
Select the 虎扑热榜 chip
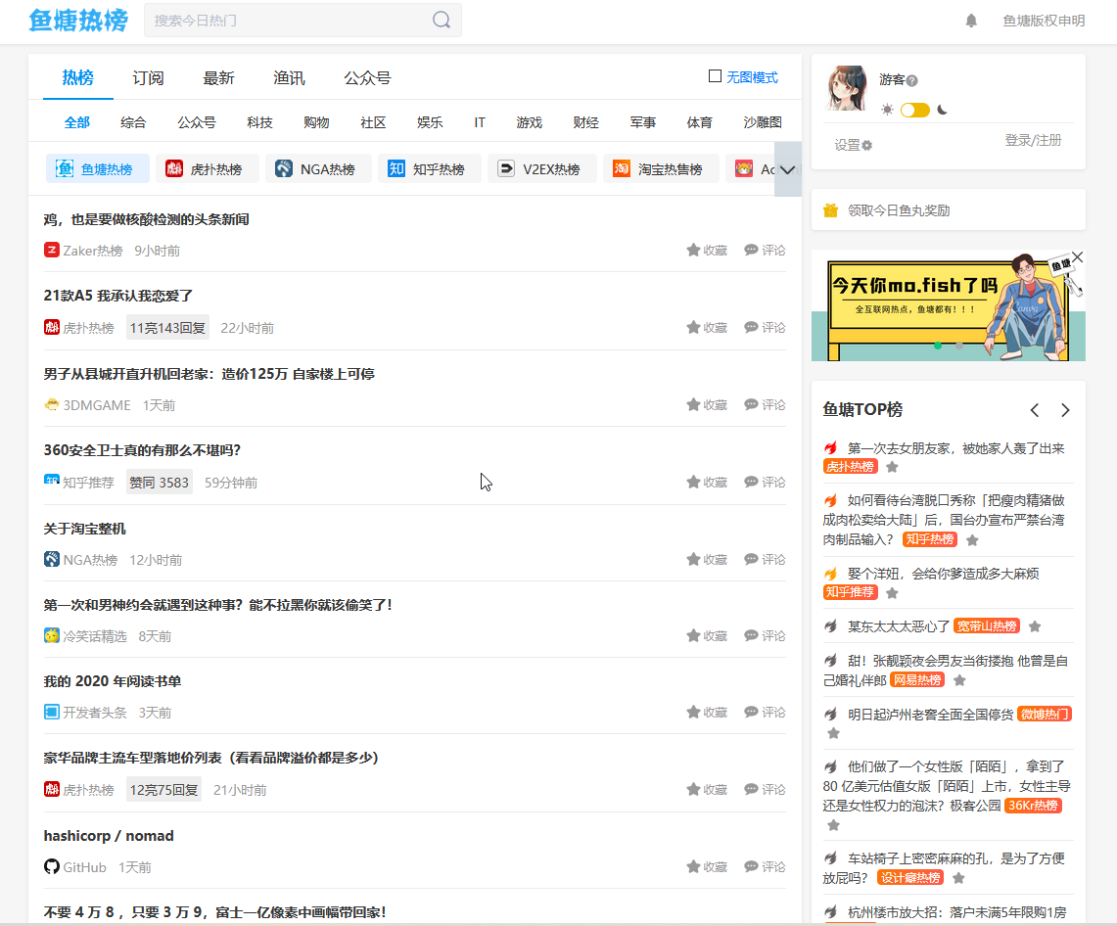pyautogui.click(x=207, y=168)
